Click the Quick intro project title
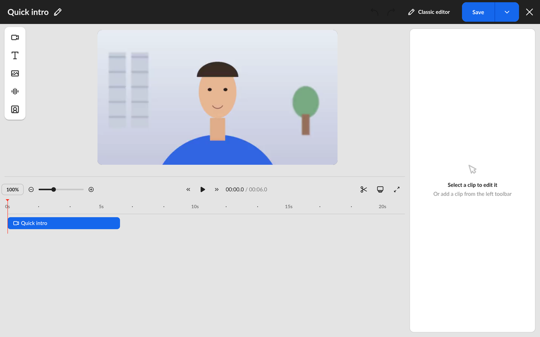This screenshot has height=337, width=540. (x=28, y=12)
